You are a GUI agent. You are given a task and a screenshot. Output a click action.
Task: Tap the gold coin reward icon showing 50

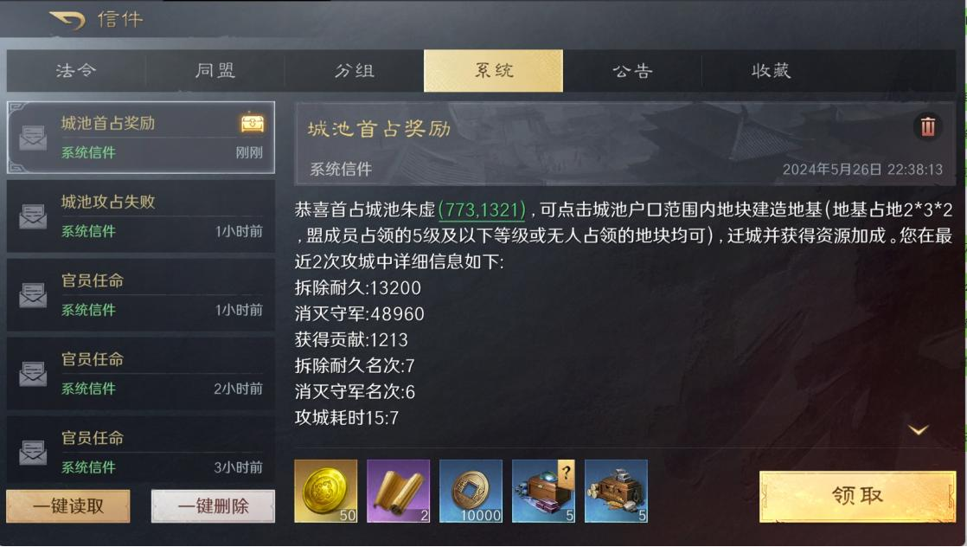coord(325,491)
